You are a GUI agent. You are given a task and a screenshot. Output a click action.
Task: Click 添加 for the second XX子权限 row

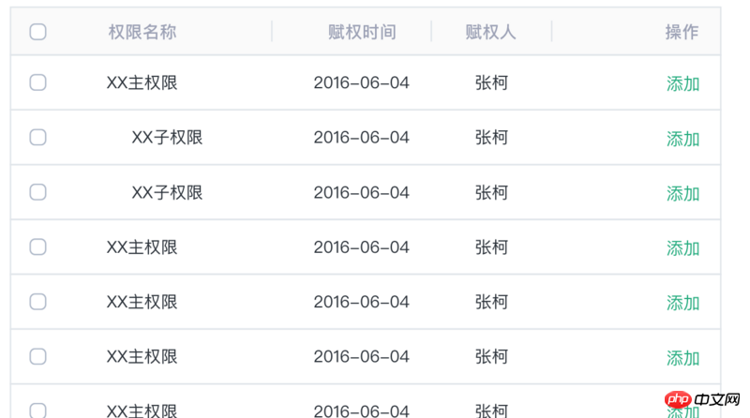pos(682,193)
